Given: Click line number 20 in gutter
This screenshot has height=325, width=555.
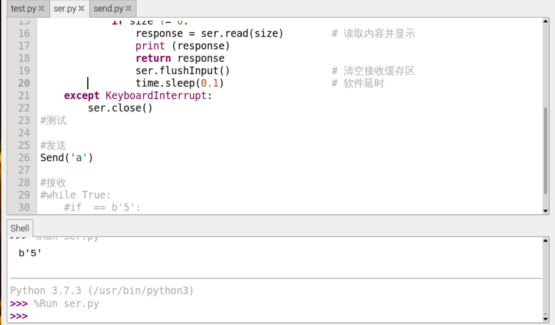Looking at the screenshot, I should [x=24, y=83].
